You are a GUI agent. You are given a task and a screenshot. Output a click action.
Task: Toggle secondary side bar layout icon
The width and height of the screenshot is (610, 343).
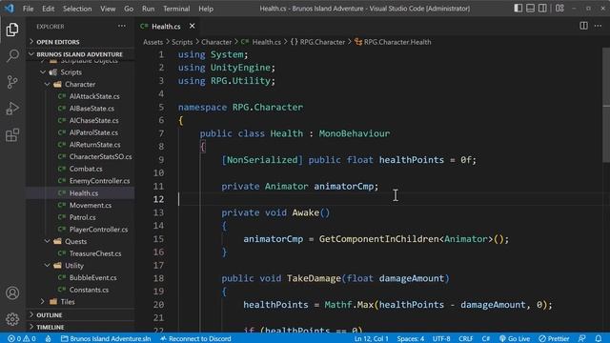[542, 9]
